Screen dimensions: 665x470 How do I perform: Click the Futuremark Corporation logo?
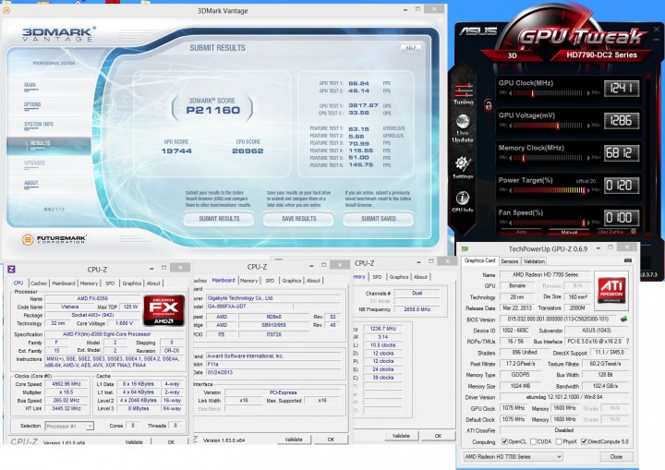pyautogui.click(x=54, y=240)
